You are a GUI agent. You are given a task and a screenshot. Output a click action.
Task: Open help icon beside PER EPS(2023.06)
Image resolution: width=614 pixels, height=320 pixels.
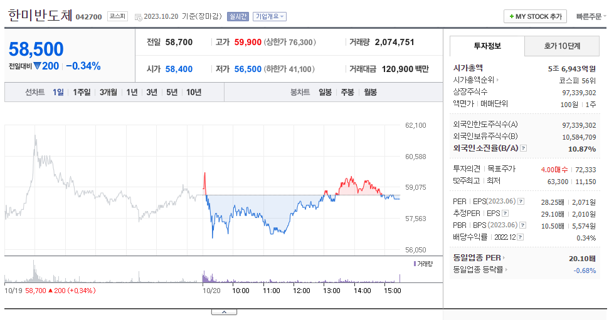[521, 202]
